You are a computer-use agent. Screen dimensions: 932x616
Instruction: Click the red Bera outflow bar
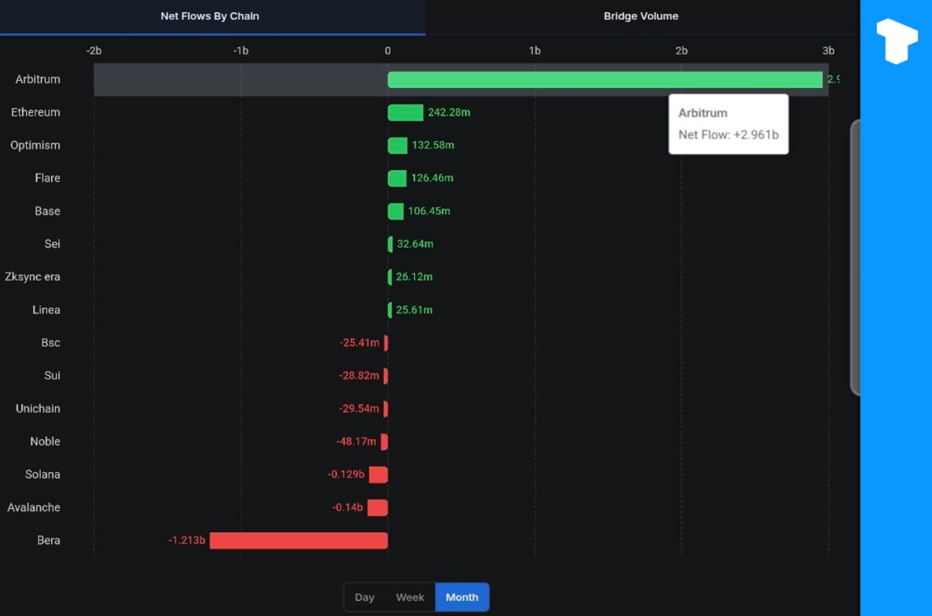click(299, 541)
